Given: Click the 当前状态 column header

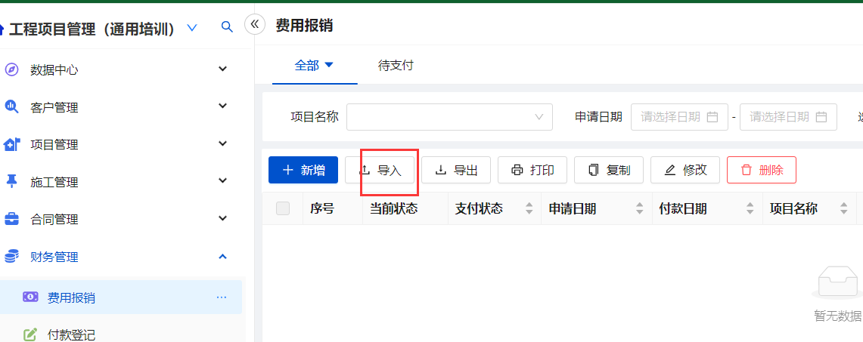Looking at the screenshot, I should 393,208.
